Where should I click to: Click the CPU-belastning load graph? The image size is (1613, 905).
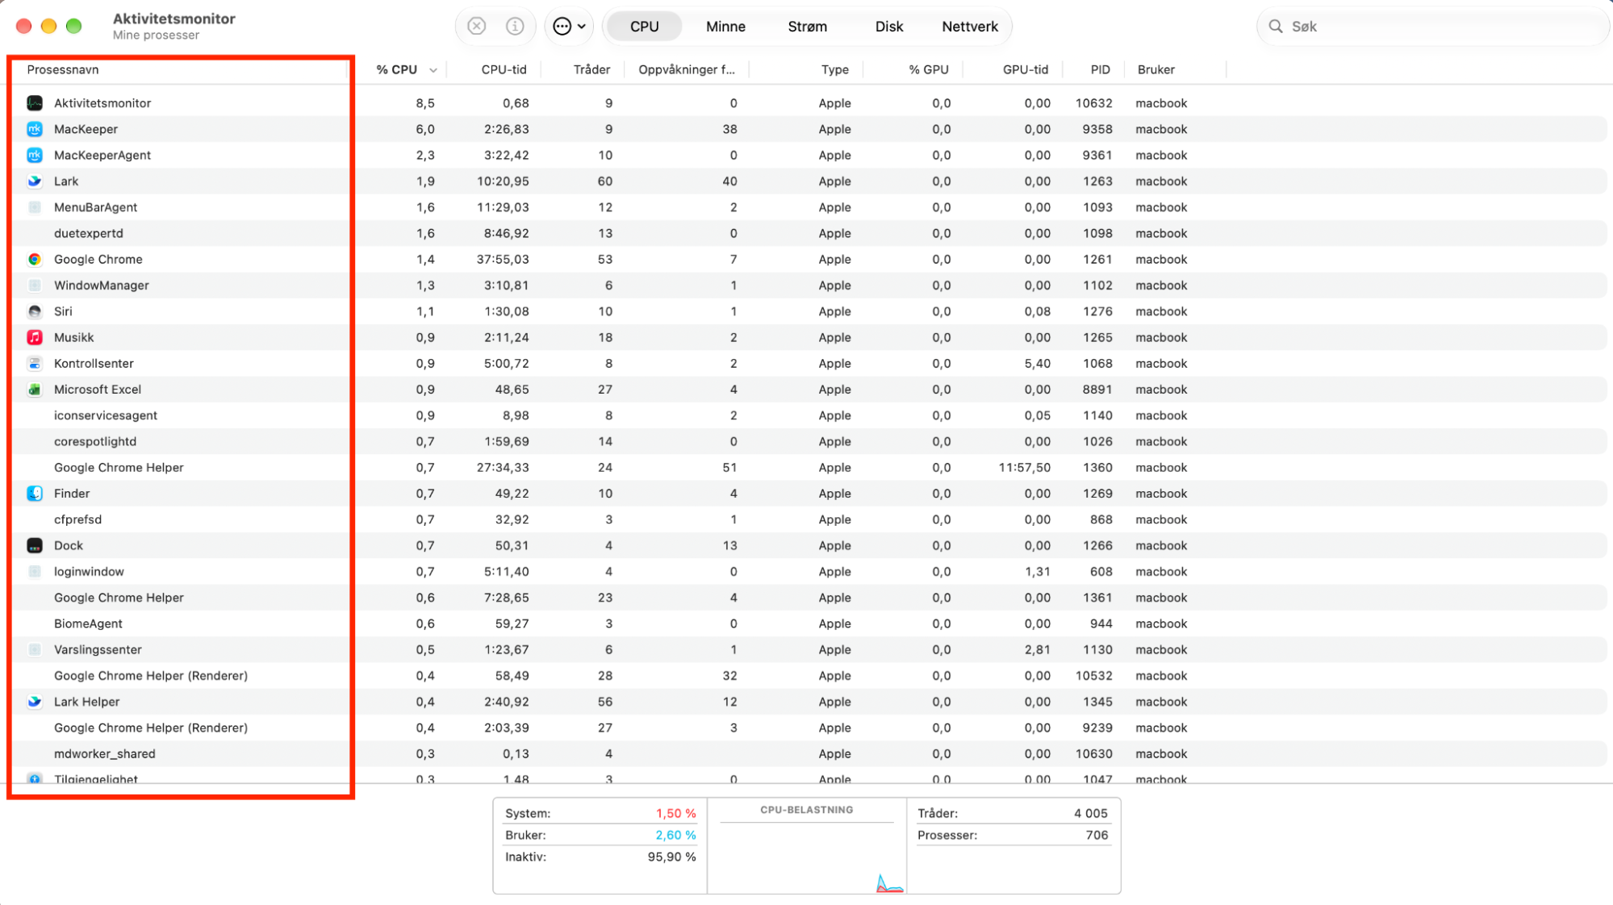click(807, 846)
